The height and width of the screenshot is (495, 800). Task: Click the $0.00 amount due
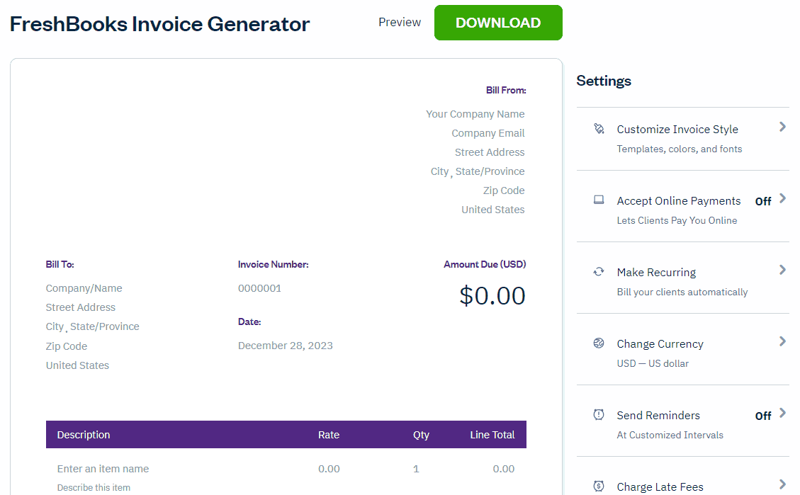(492, 296)
